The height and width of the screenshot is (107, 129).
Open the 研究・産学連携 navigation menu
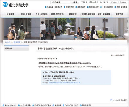[104, 14]
